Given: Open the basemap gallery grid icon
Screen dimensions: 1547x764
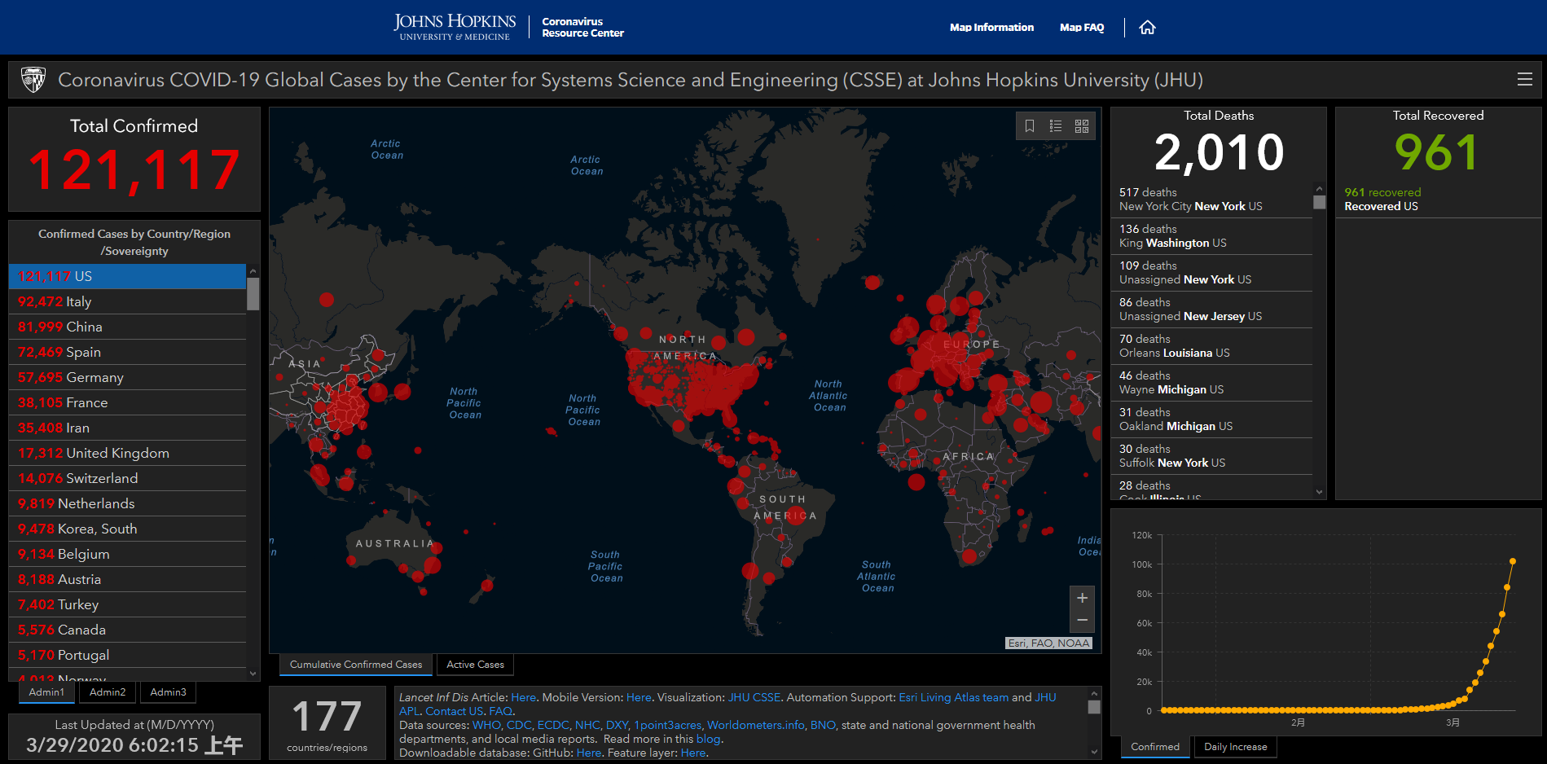Looking at the screenshot, I should click(1082, 126).
